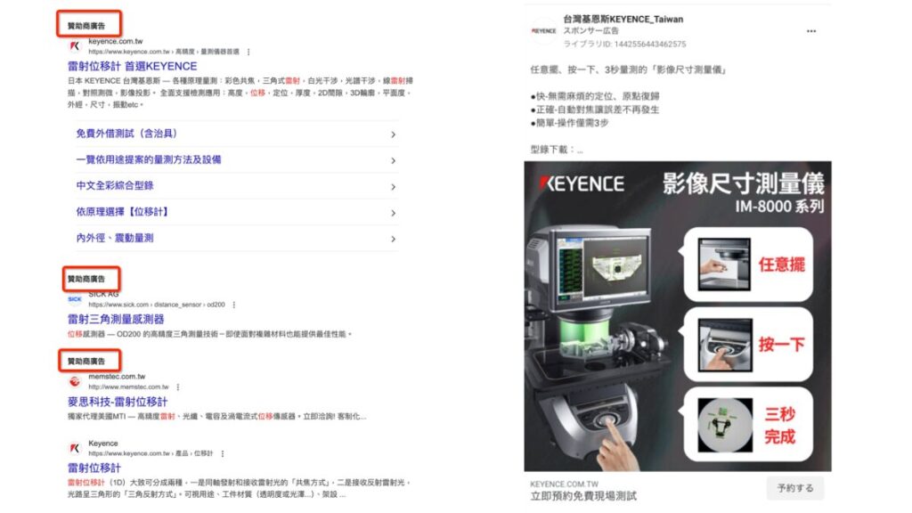Expand the chevron for 依原理選擇【位移計】

pyautogui.click(x=393, y=213)
